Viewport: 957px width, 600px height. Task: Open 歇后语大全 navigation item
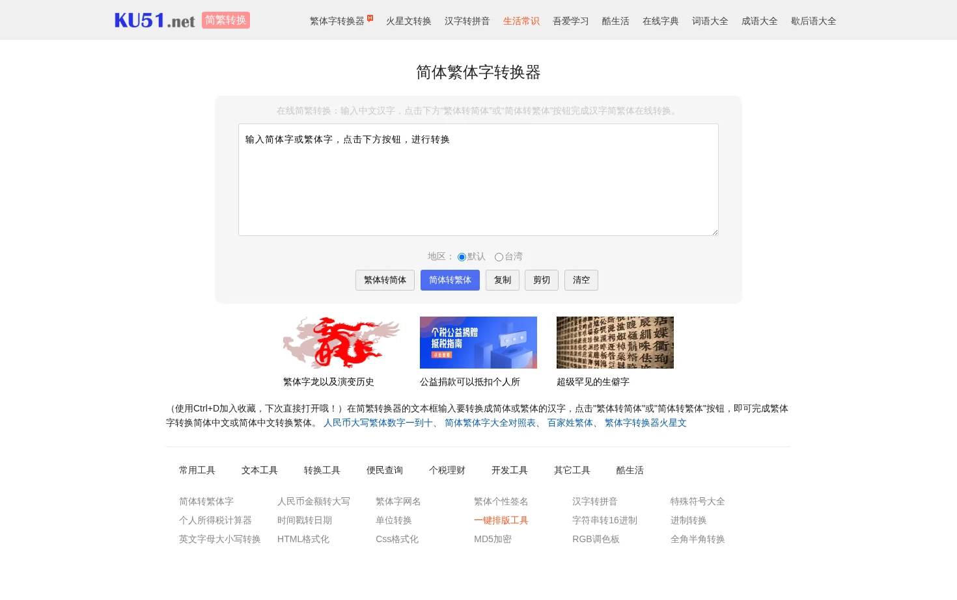(x=814, y=21)
